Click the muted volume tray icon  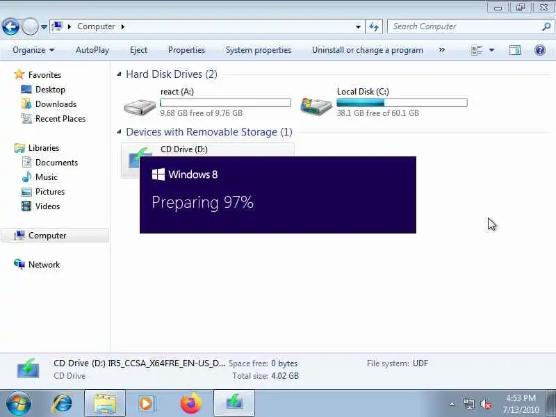click(486, 404)
